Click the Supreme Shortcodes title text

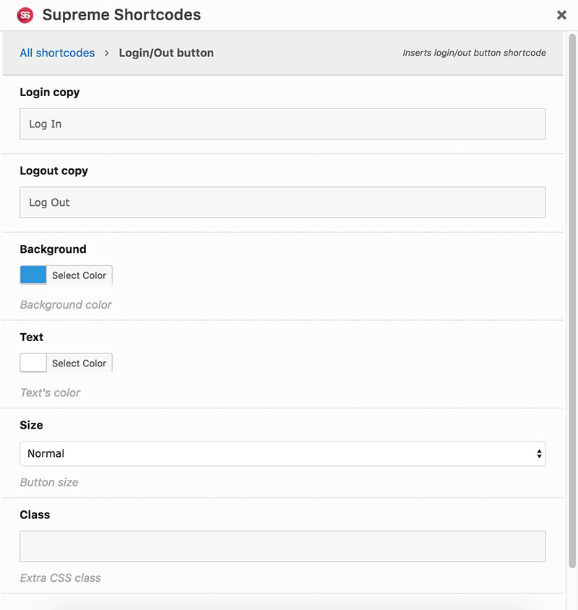(x=121, y=15)
